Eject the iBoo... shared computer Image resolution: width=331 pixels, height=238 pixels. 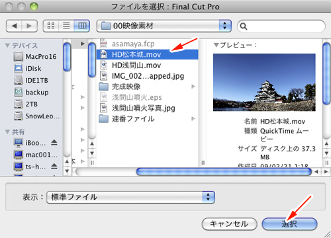(x=54, y=143)
